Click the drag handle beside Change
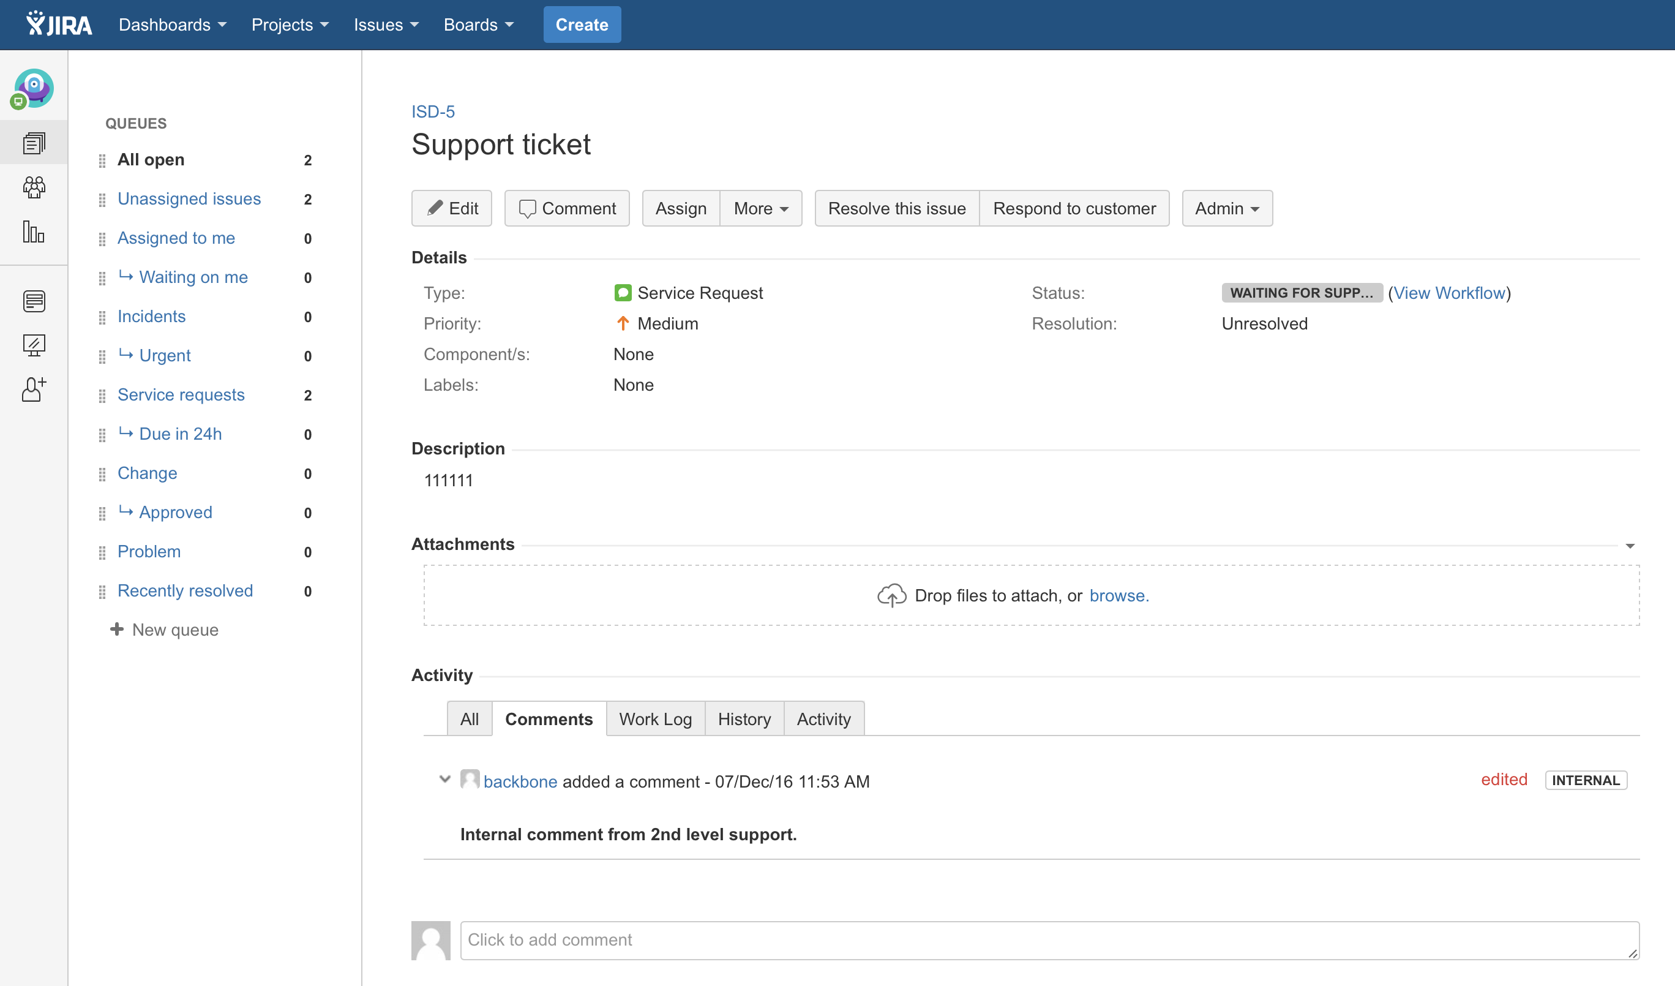 [102, 474]
